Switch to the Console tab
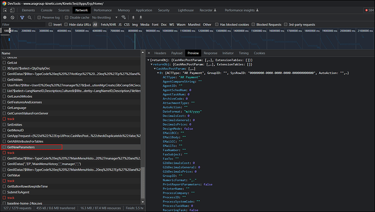 pyautogui.click(x=46, y=10)
